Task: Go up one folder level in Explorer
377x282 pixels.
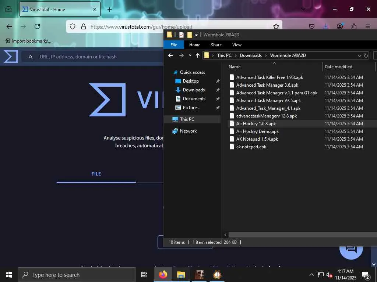Action: coord(198,55)
